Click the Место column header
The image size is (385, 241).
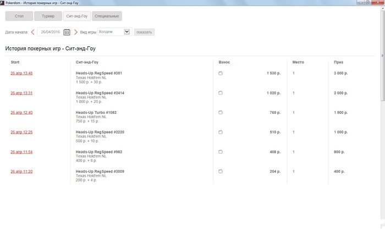[298, 62]
